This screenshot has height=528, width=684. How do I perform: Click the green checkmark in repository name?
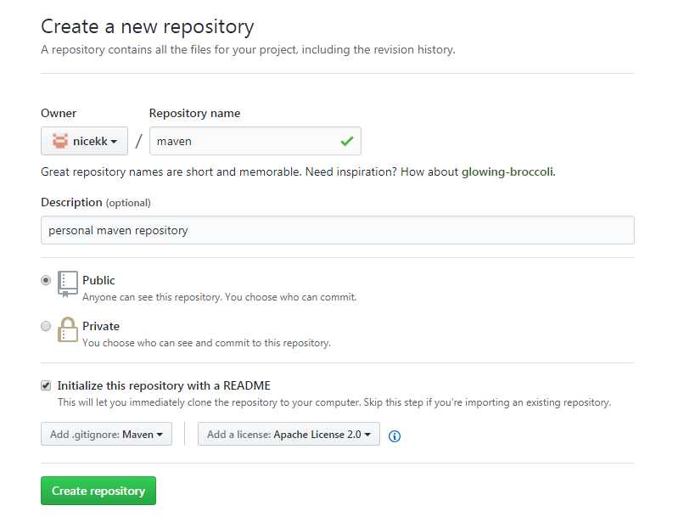[347, 141]
